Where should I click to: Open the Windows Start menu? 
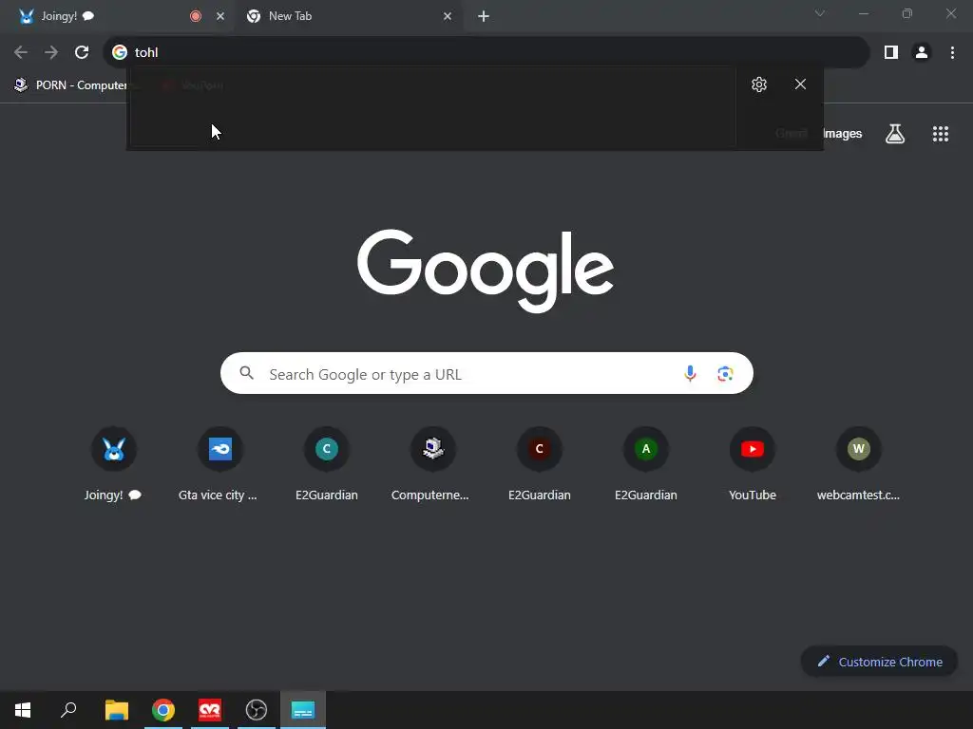pos(23,710)
